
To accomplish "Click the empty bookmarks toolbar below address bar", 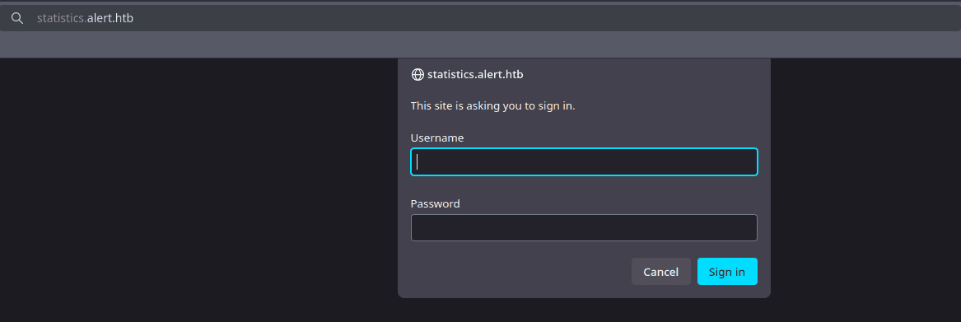I will (x=481, y=44).
